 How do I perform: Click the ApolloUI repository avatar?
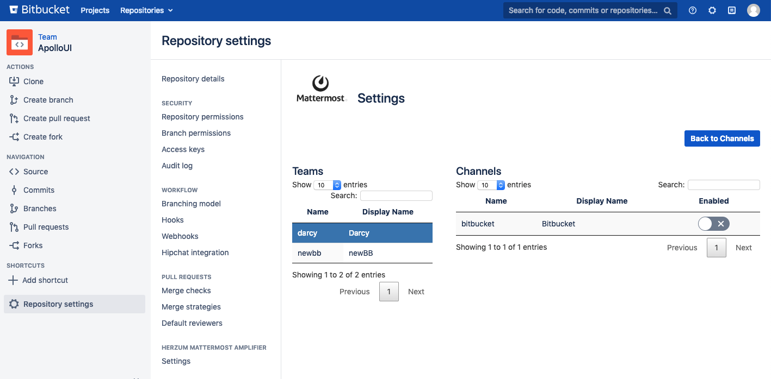[20, 43]
